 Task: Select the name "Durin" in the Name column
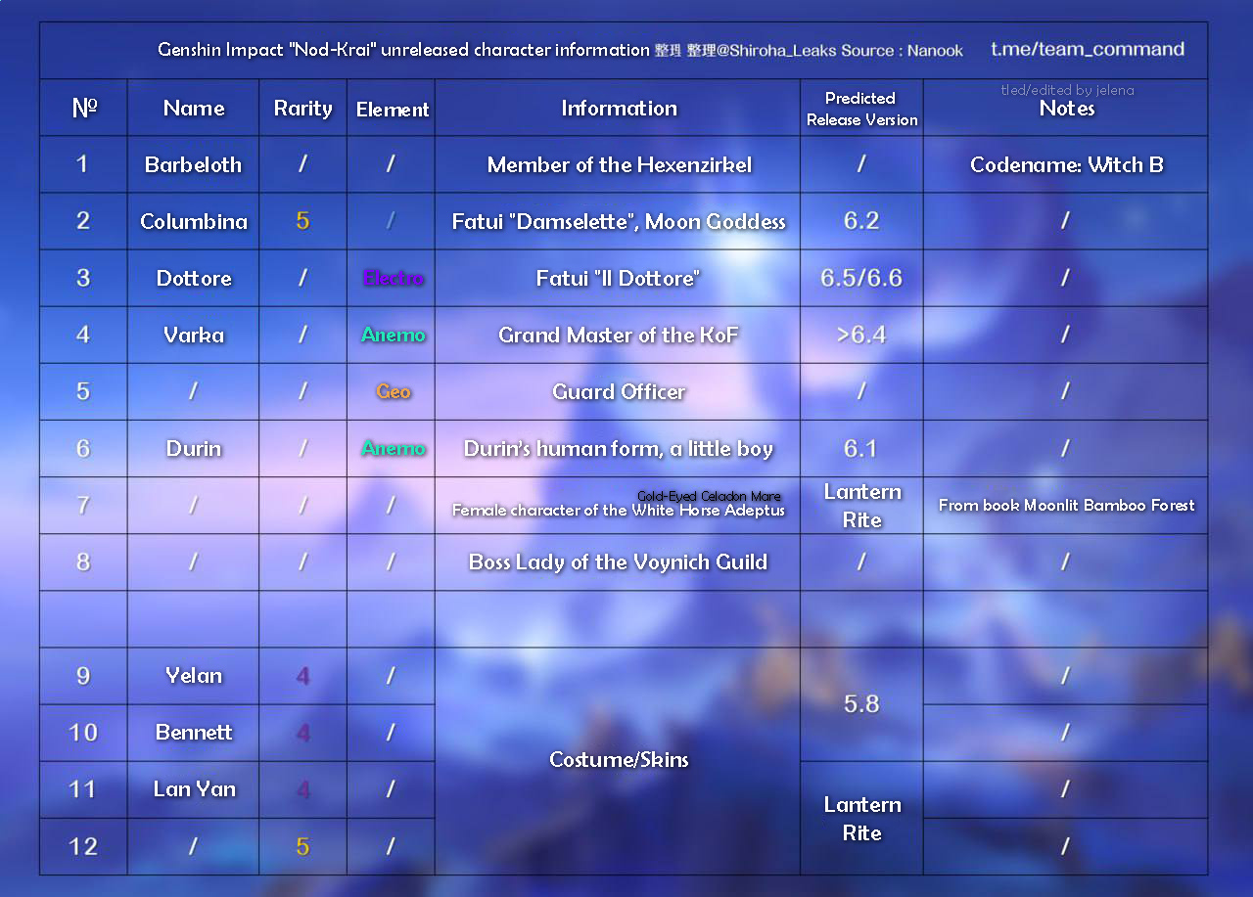[194, 448]
